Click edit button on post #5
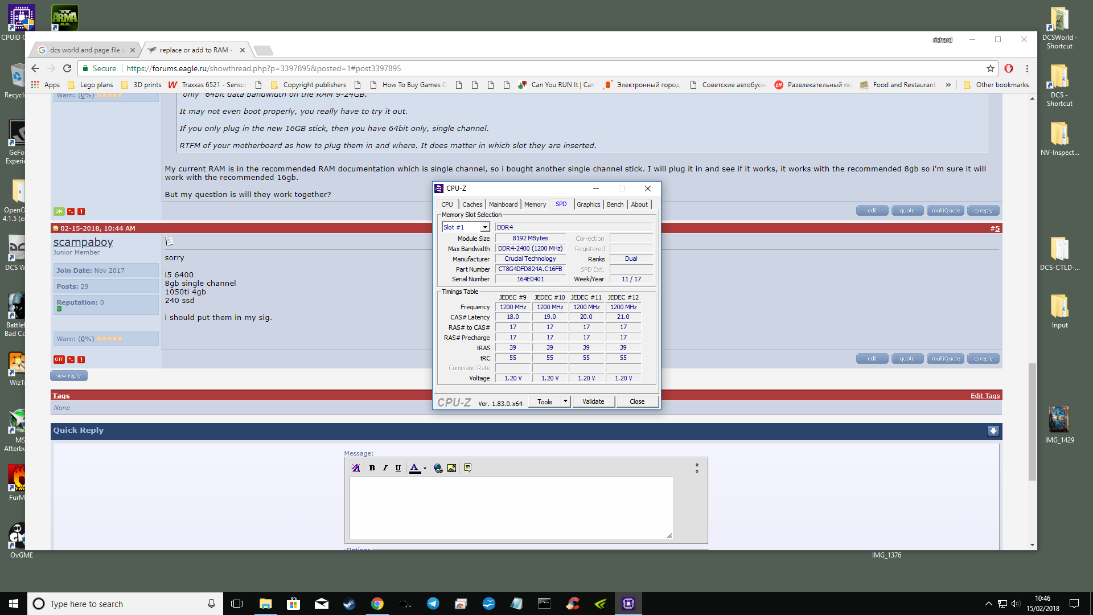 [x=872, y=359]
